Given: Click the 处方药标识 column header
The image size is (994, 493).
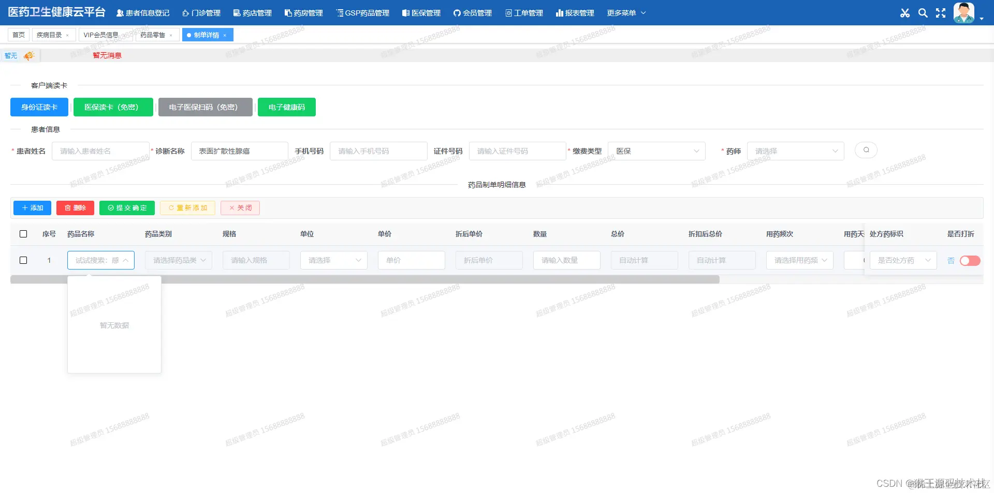Looking at the screenshot, I should (886, 234).
